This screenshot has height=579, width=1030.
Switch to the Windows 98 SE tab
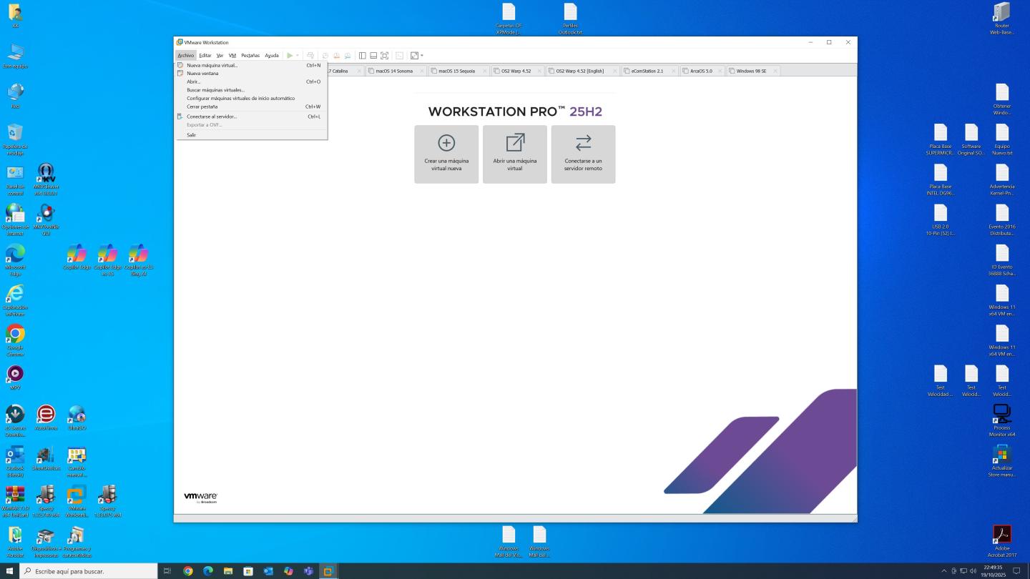pyautogui.click(x=751, y=71)
